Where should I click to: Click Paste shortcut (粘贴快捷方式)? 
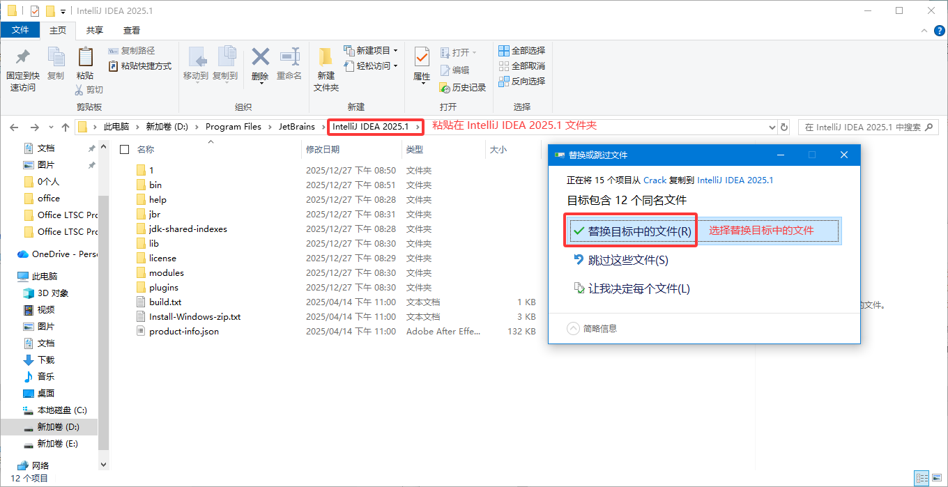pyautogui.click(x=140, y=66)
